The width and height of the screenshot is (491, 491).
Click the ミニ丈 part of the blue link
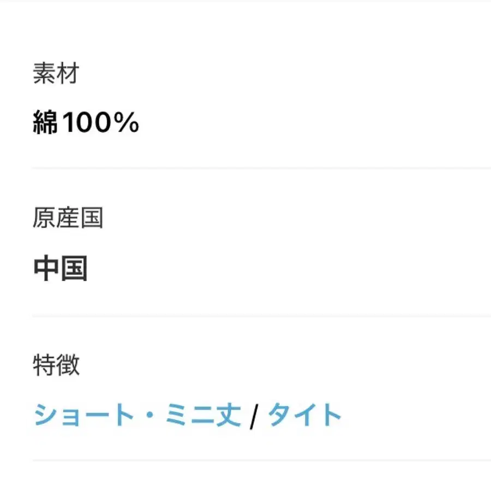pos(203,415)
